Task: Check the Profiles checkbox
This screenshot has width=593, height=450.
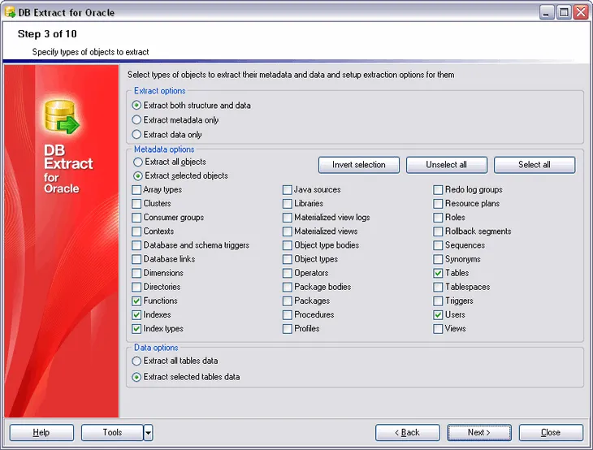Action: pos(288,329)
